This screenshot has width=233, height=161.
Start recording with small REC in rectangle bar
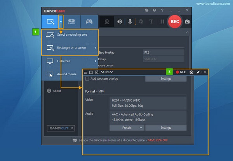(181, 72)
